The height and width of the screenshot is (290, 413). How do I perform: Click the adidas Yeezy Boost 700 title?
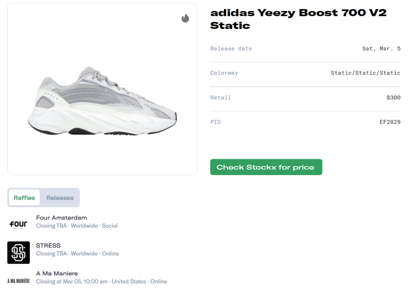coord(298,19)
